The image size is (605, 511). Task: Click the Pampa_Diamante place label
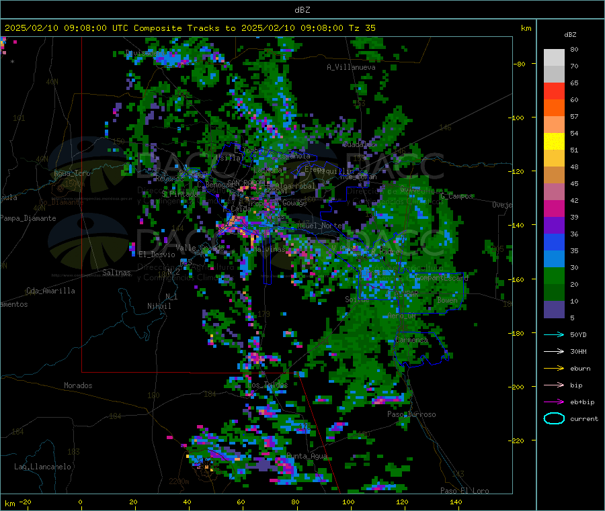click(28, 218)
